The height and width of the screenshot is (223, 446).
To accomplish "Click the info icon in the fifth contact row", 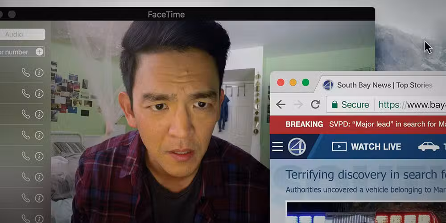I will pos(39,156).
